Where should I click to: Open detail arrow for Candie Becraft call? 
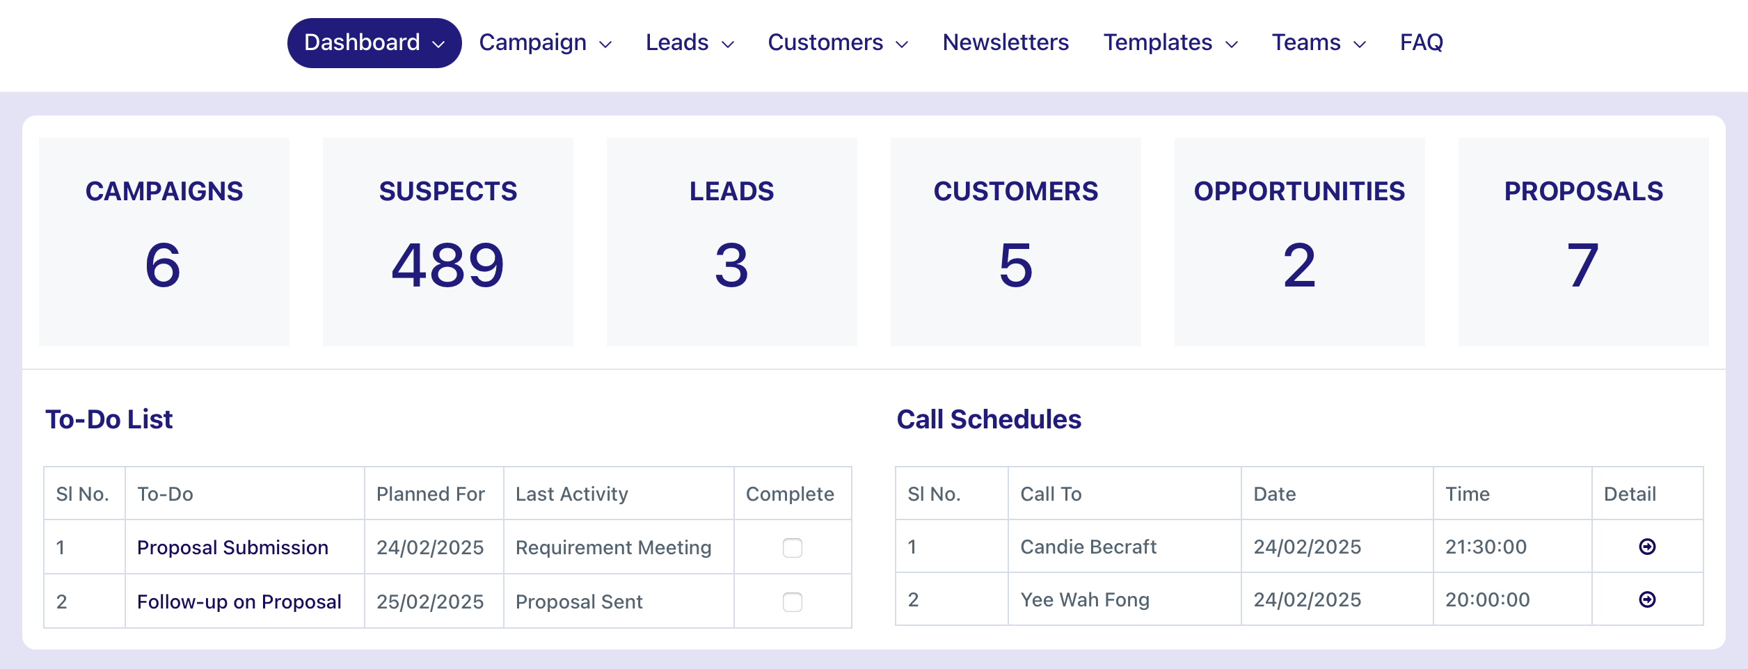click(x=1647, y=547)
